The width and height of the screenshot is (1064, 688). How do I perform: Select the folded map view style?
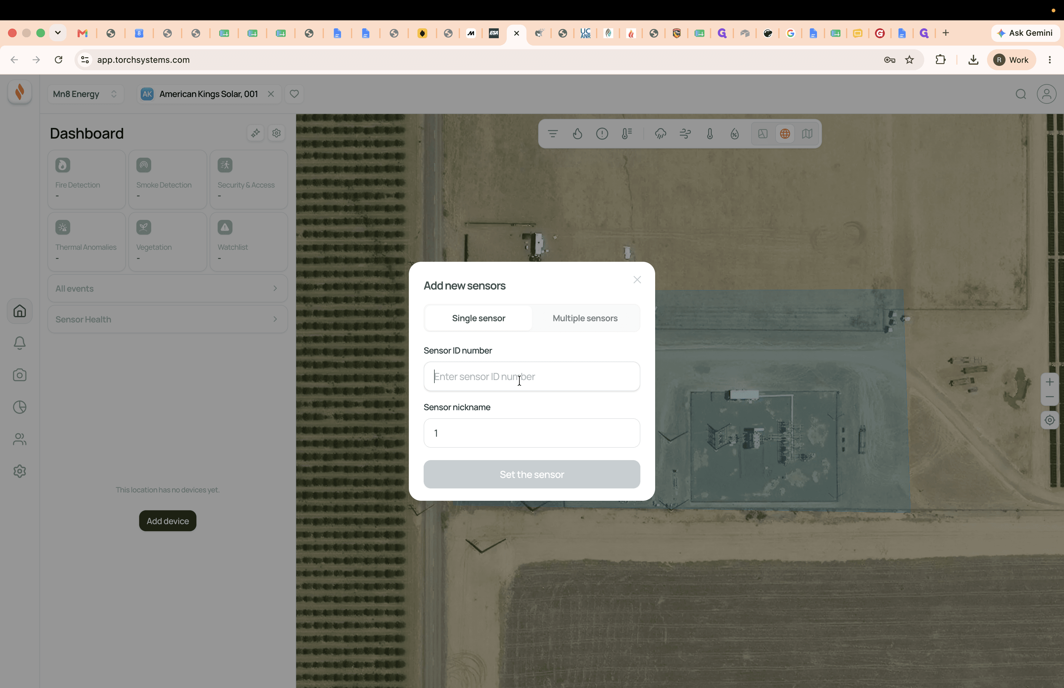coord(807,134)
